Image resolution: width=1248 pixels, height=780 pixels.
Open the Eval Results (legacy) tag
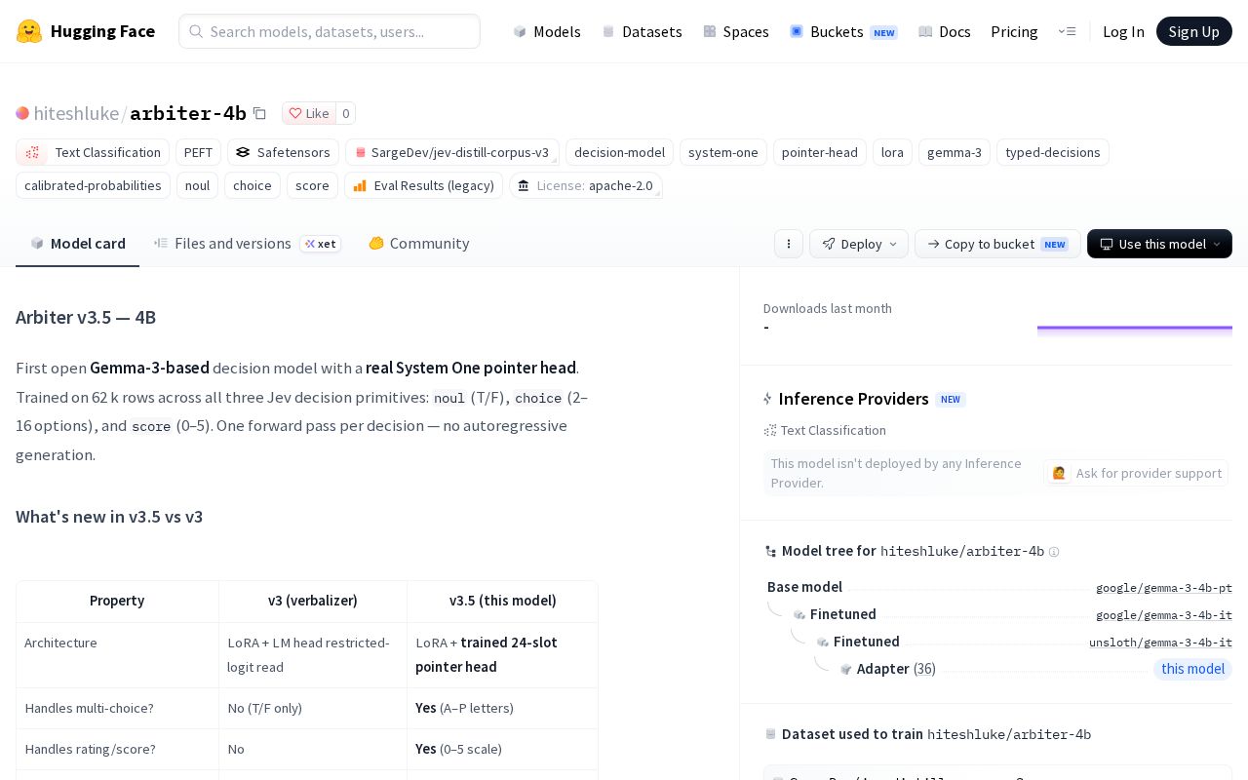[423, 185]
